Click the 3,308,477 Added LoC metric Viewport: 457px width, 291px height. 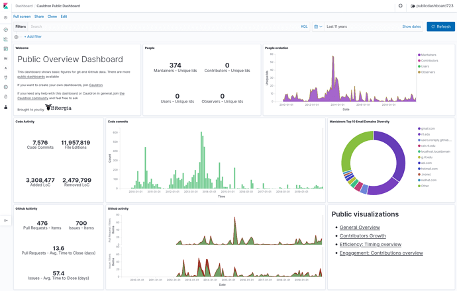pyautogui.click(x=40, y=182)
